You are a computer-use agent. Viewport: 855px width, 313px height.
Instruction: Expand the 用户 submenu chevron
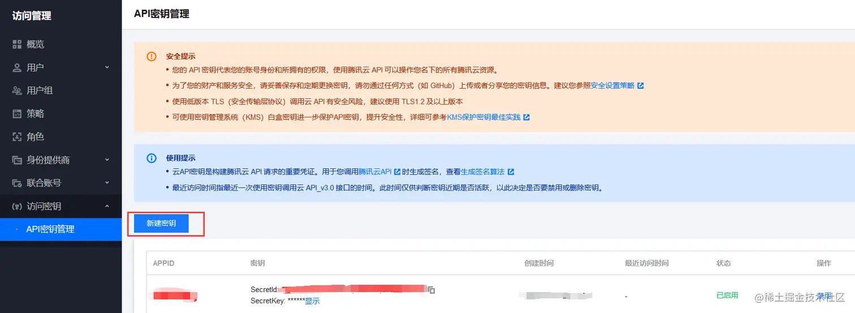[x=107, y=67]
